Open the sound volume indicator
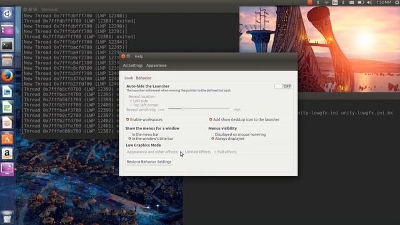 (369, 2)
